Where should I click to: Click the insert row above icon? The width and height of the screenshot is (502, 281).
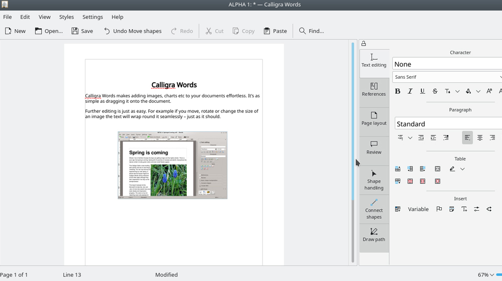398,169
